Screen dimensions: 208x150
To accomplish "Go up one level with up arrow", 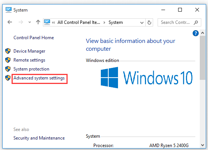I will pos(38,22).
